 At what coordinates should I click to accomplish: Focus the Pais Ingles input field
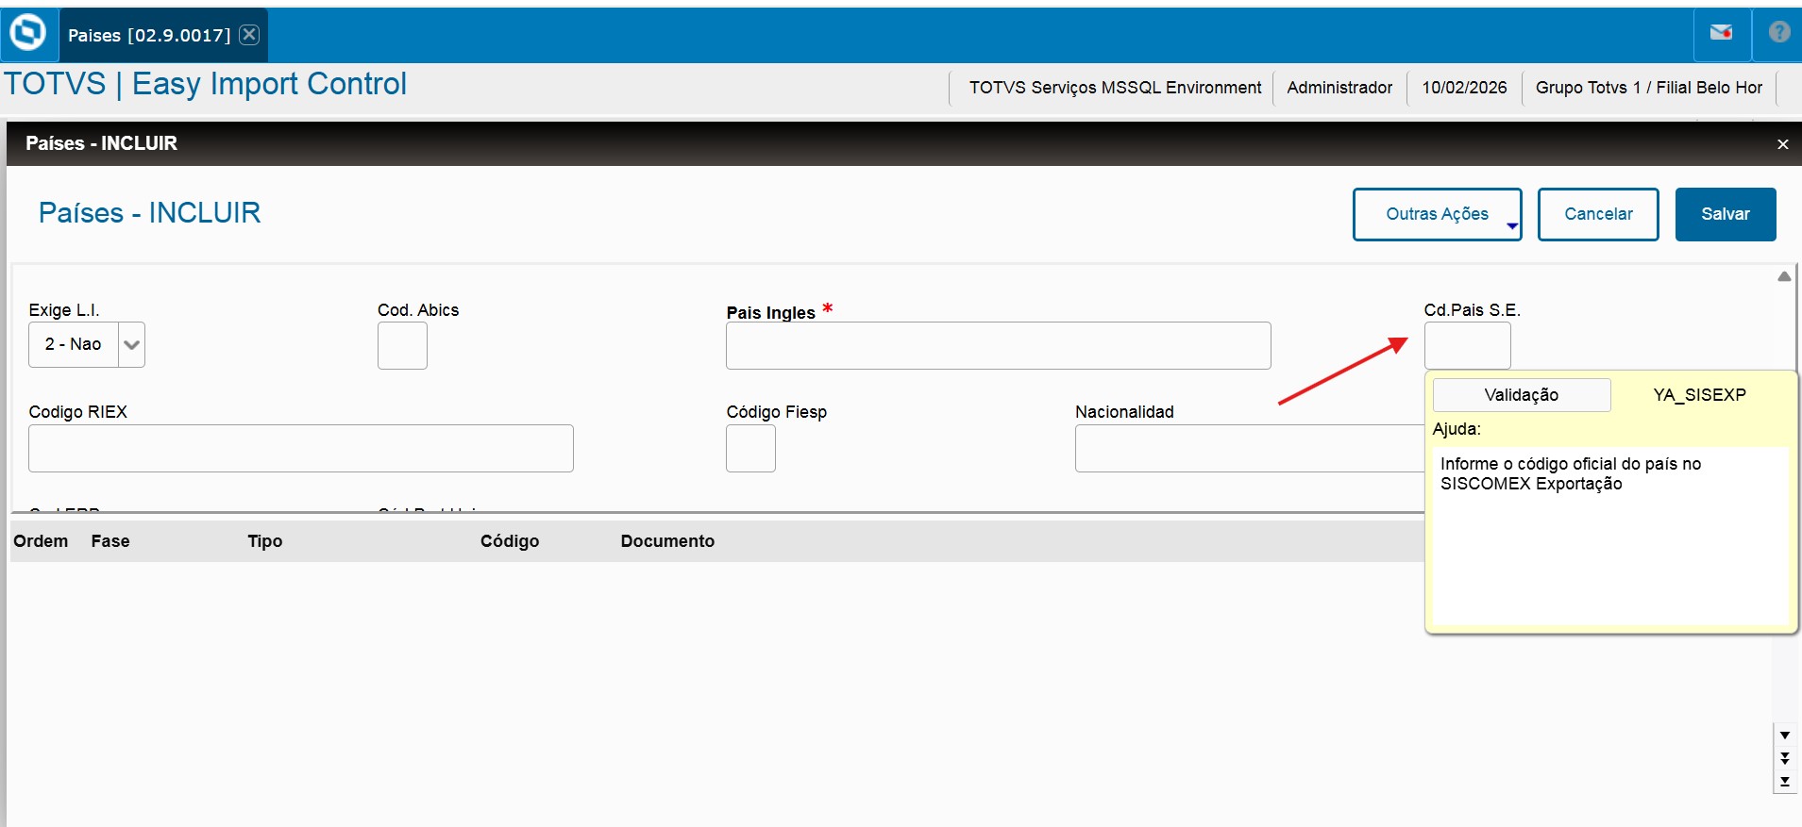pos(998,346)
